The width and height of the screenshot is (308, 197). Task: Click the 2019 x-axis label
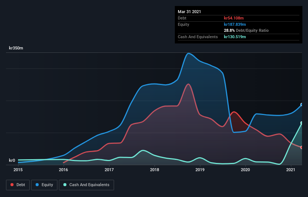pyautogui.click(x=200, y=170)
